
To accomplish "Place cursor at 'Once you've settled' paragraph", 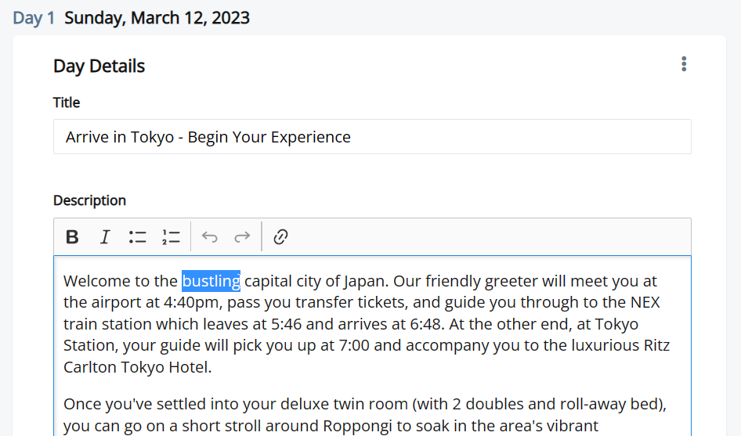I will [x=364, y=415].
